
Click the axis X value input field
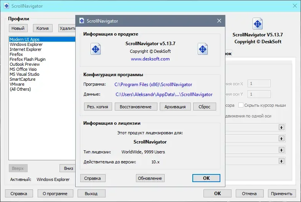(x=259, y=83)
